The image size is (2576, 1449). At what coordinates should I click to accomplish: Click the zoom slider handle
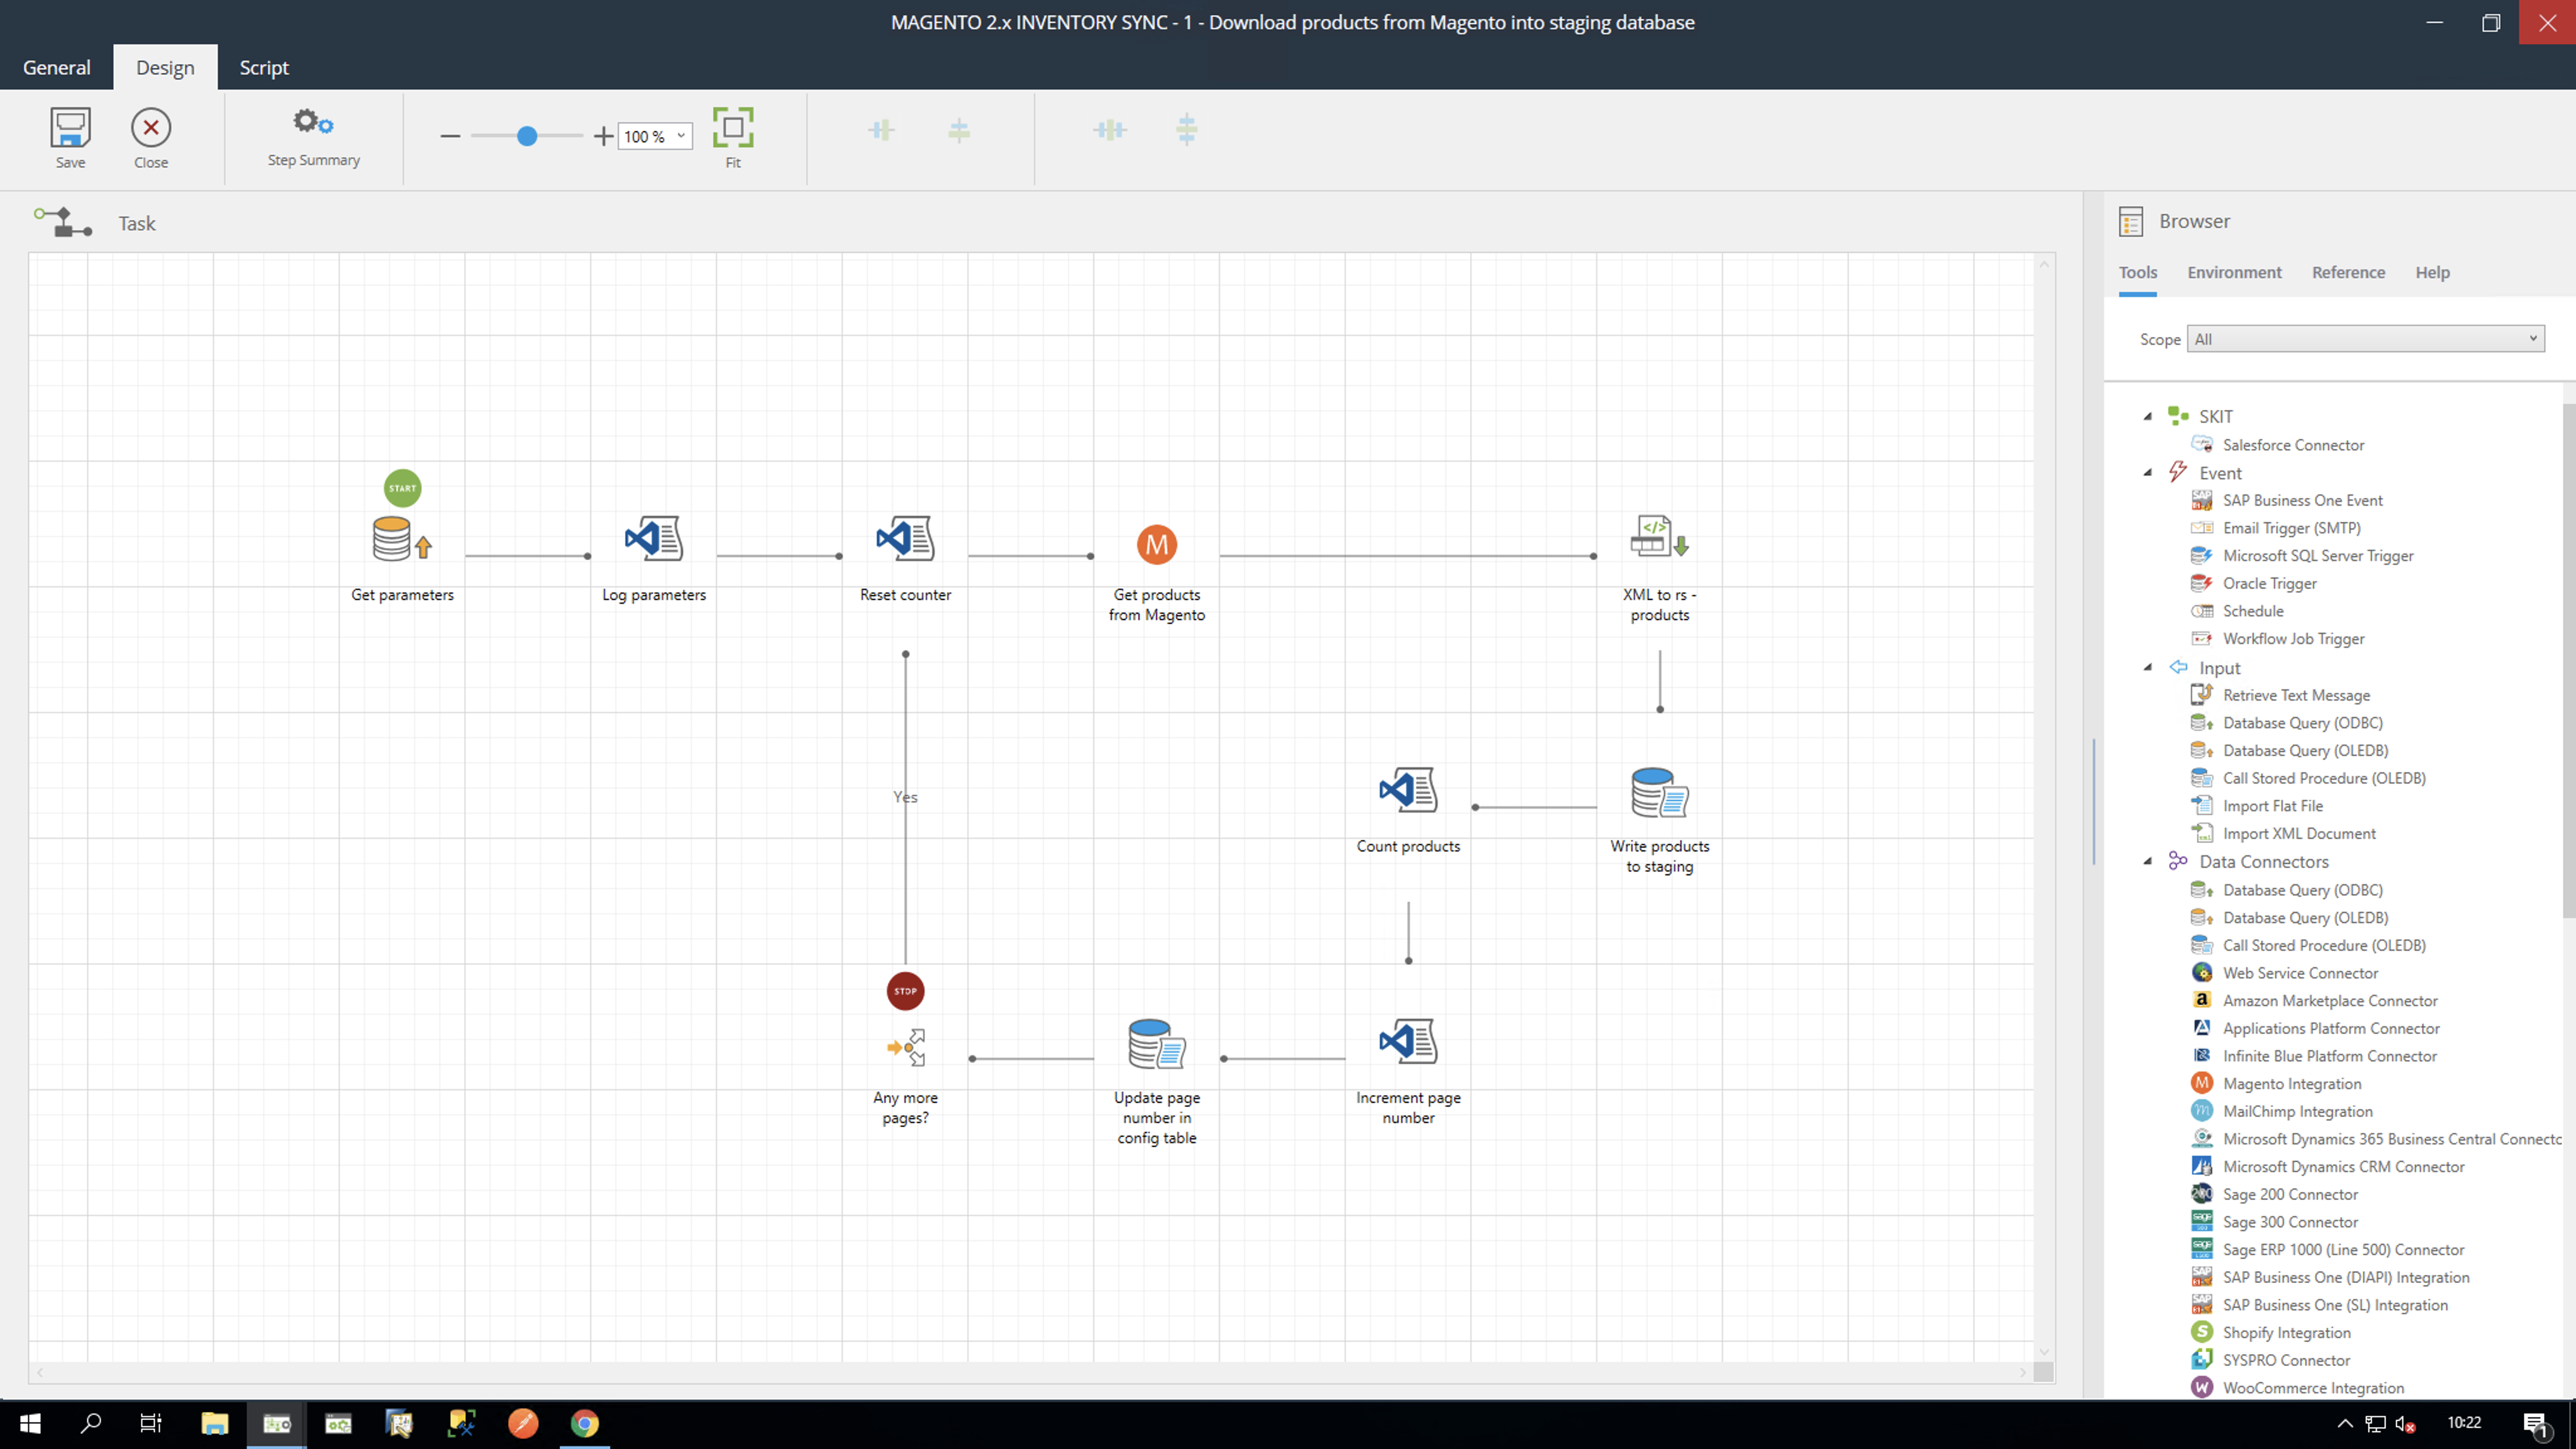pyautogui.click(x=527, y=136)
